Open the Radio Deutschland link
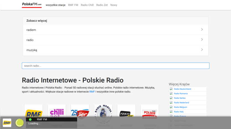 pyautogui.click(x=182, y=89)
